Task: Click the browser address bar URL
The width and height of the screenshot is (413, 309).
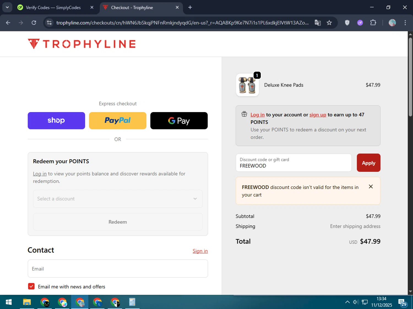Action: [x=182, y=23]
